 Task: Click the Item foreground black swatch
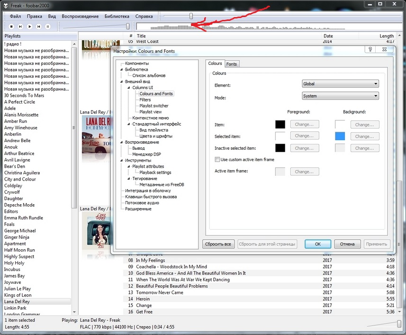280,124
